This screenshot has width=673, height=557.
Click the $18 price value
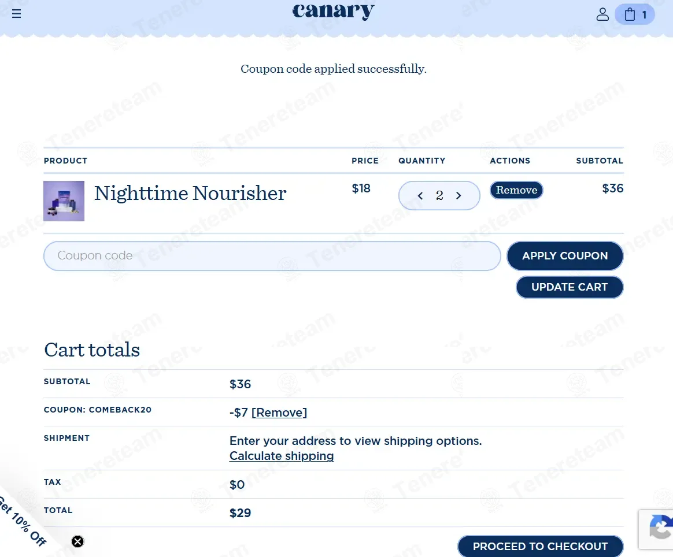[x=361, y=188]
